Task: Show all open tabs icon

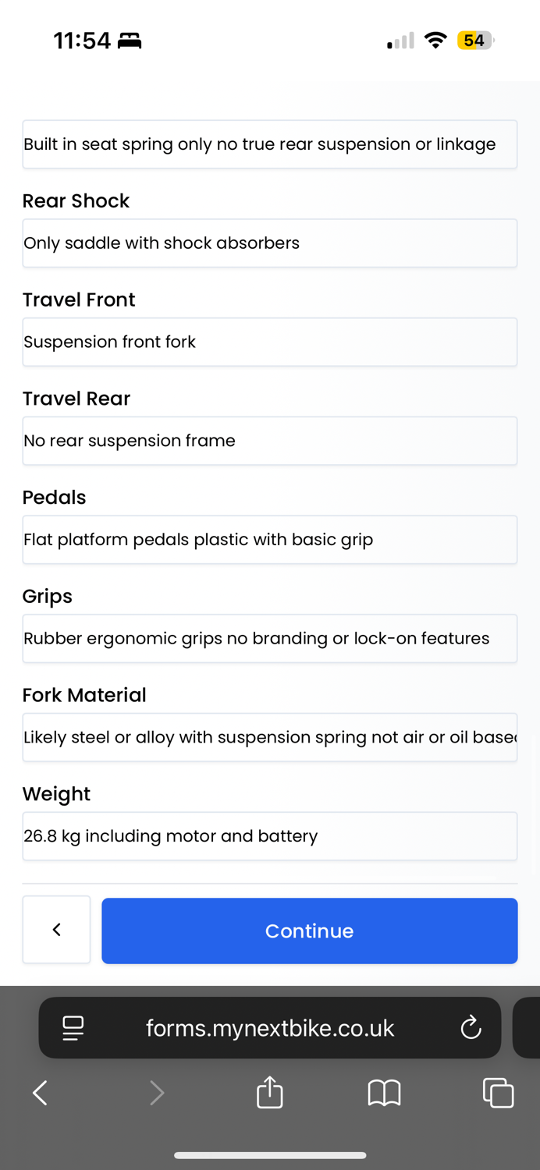Action: pos(498,1092)
